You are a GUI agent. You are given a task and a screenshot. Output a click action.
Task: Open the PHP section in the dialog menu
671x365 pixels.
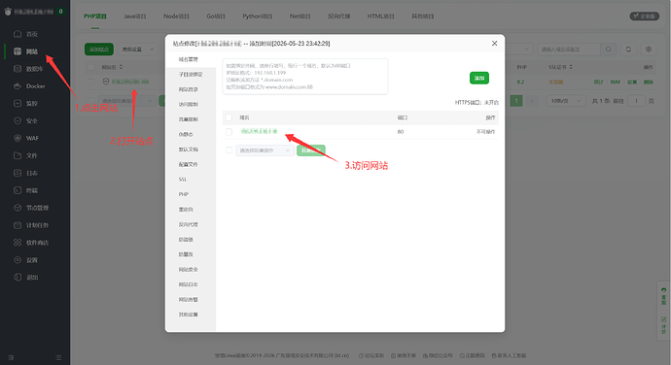184,194
